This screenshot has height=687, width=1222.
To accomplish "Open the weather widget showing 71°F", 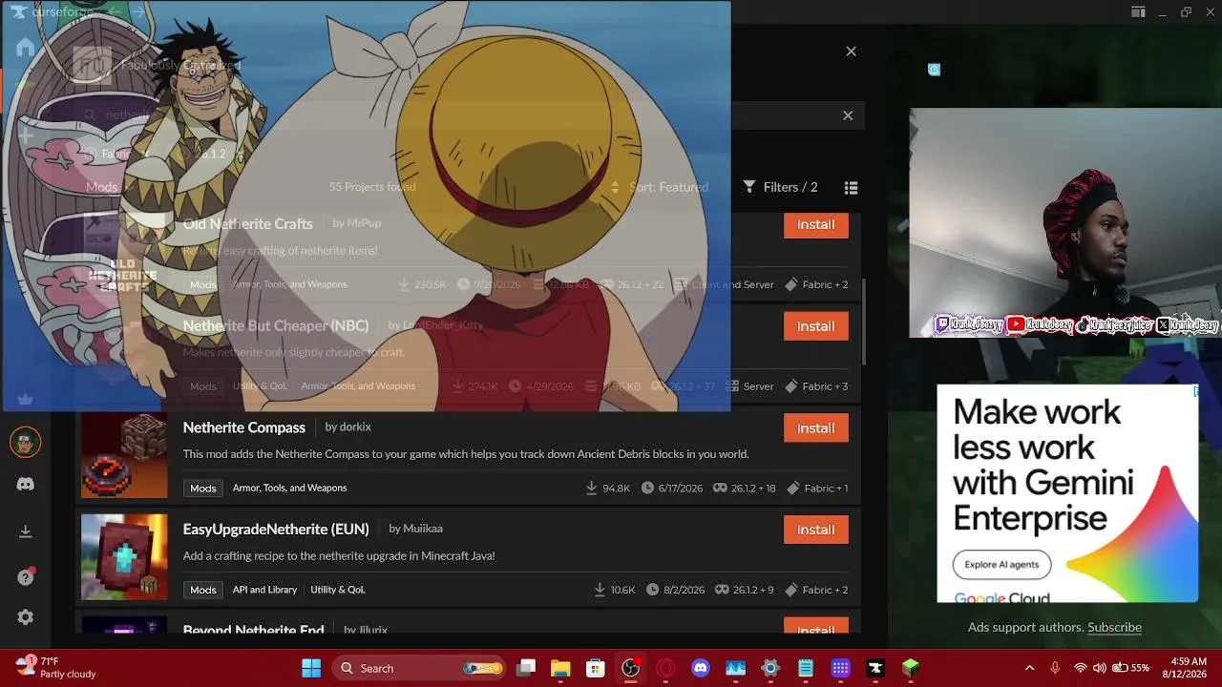I will 55,668.
